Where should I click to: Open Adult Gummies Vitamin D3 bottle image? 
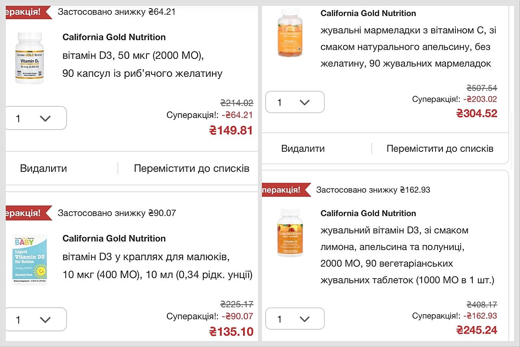[x=290, y=233]
